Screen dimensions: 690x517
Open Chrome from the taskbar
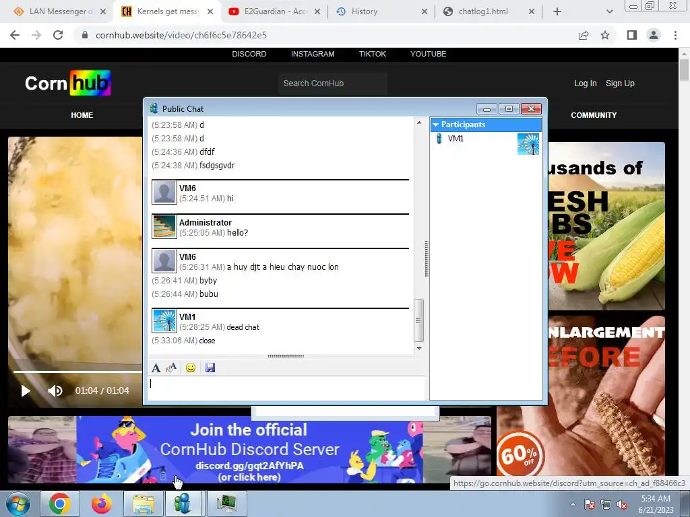60,504
